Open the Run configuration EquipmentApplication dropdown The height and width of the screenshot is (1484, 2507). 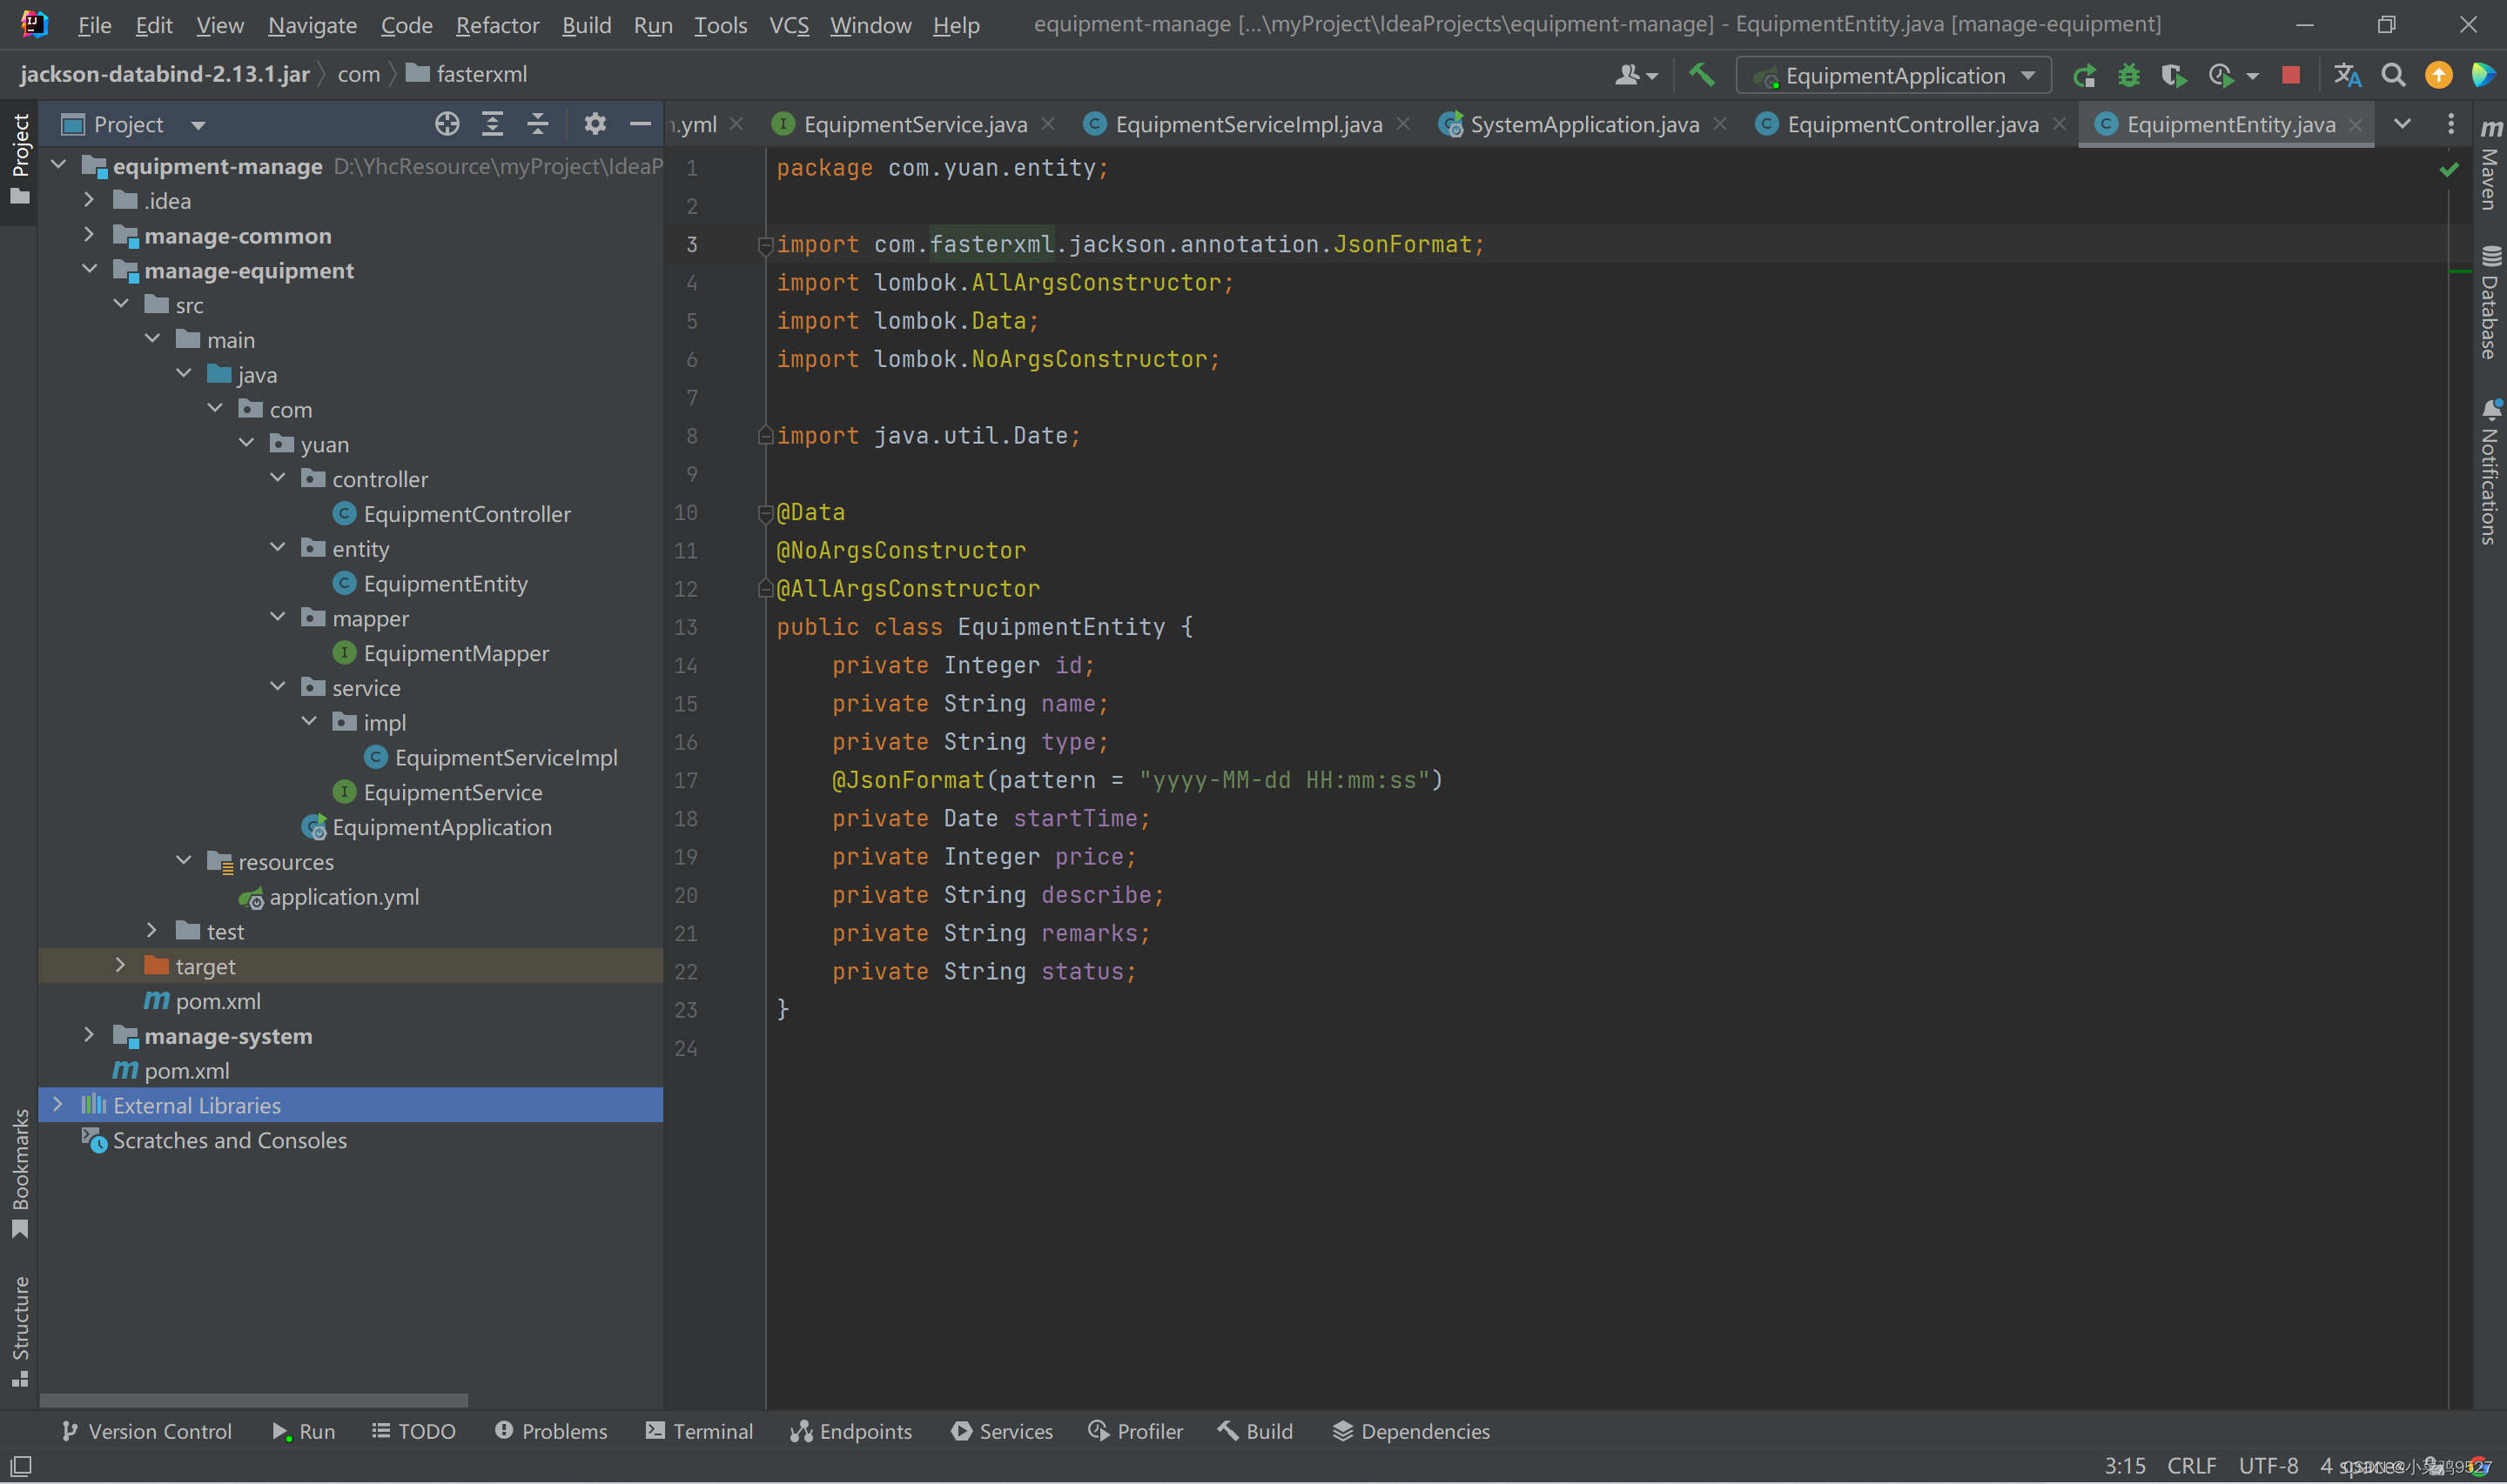coord(1894,76)
